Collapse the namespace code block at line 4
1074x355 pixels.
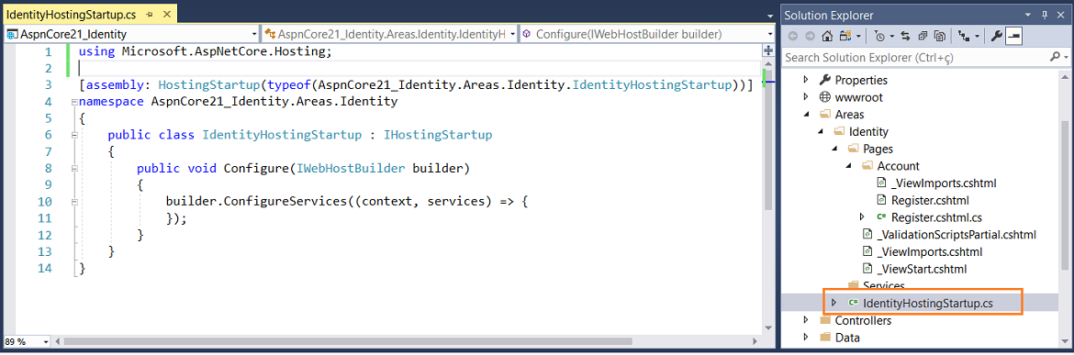[x=74, y=102]
